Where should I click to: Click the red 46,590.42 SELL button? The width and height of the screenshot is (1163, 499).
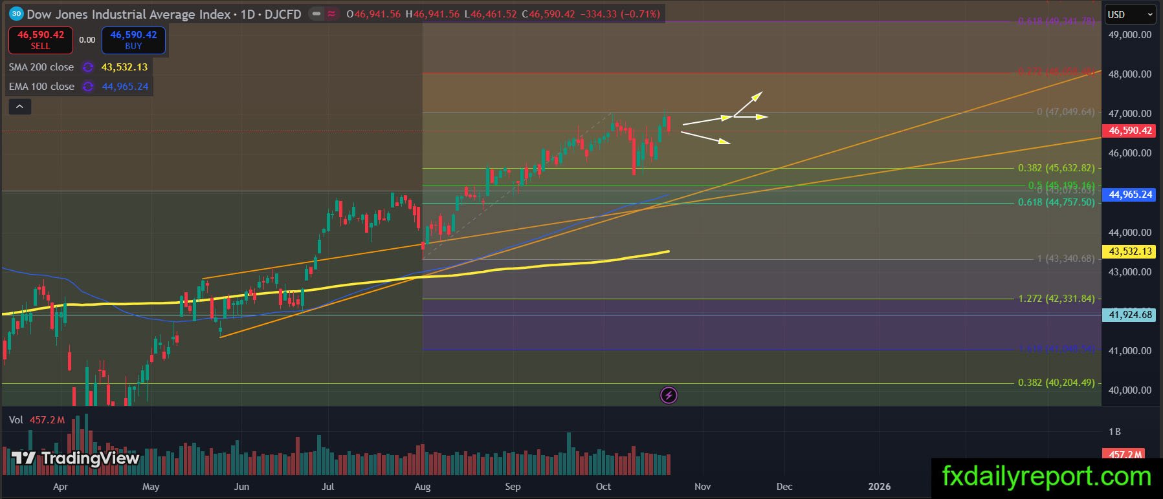pos(41,40)
